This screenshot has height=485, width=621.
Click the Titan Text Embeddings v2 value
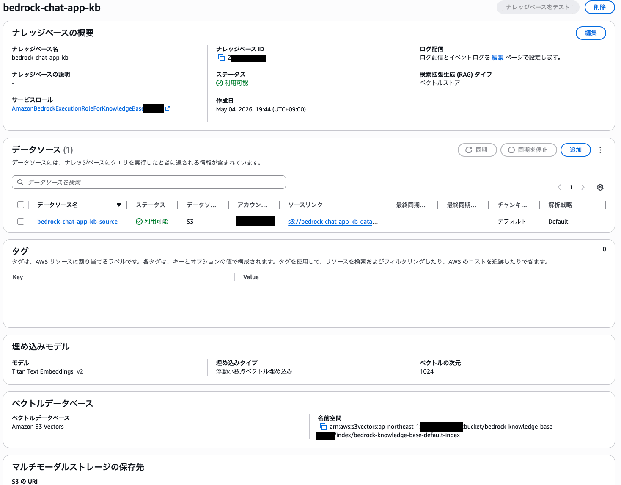tap(47, 371)
